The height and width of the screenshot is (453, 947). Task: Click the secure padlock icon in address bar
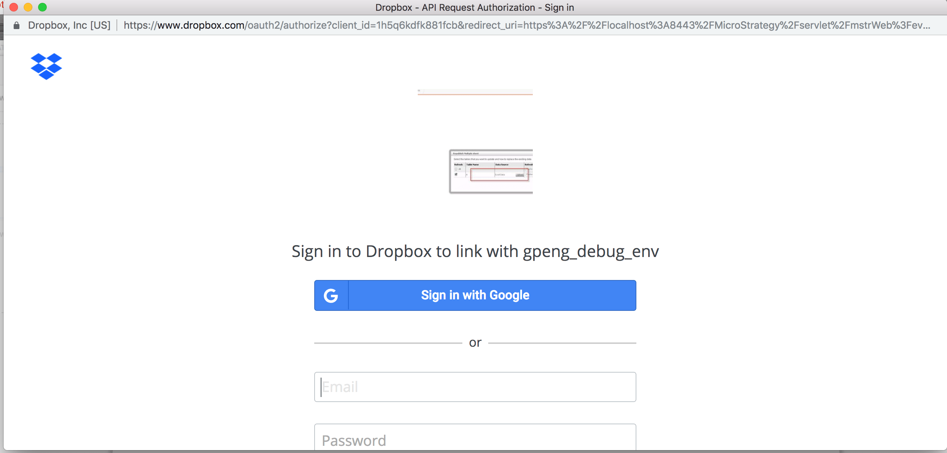coord(16,25)
